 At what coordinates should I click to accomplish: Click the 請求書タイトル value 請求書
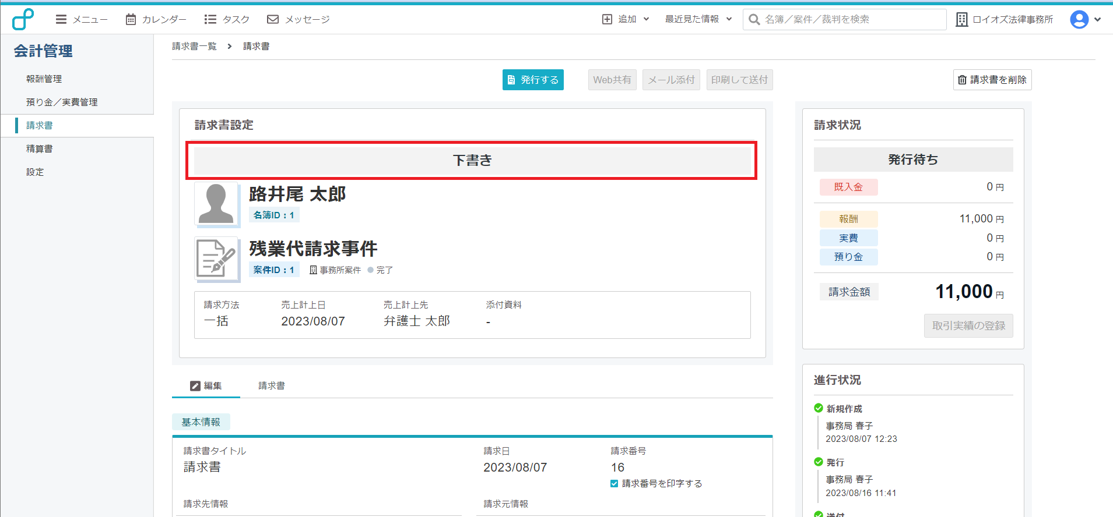click(x=202, y=467)
